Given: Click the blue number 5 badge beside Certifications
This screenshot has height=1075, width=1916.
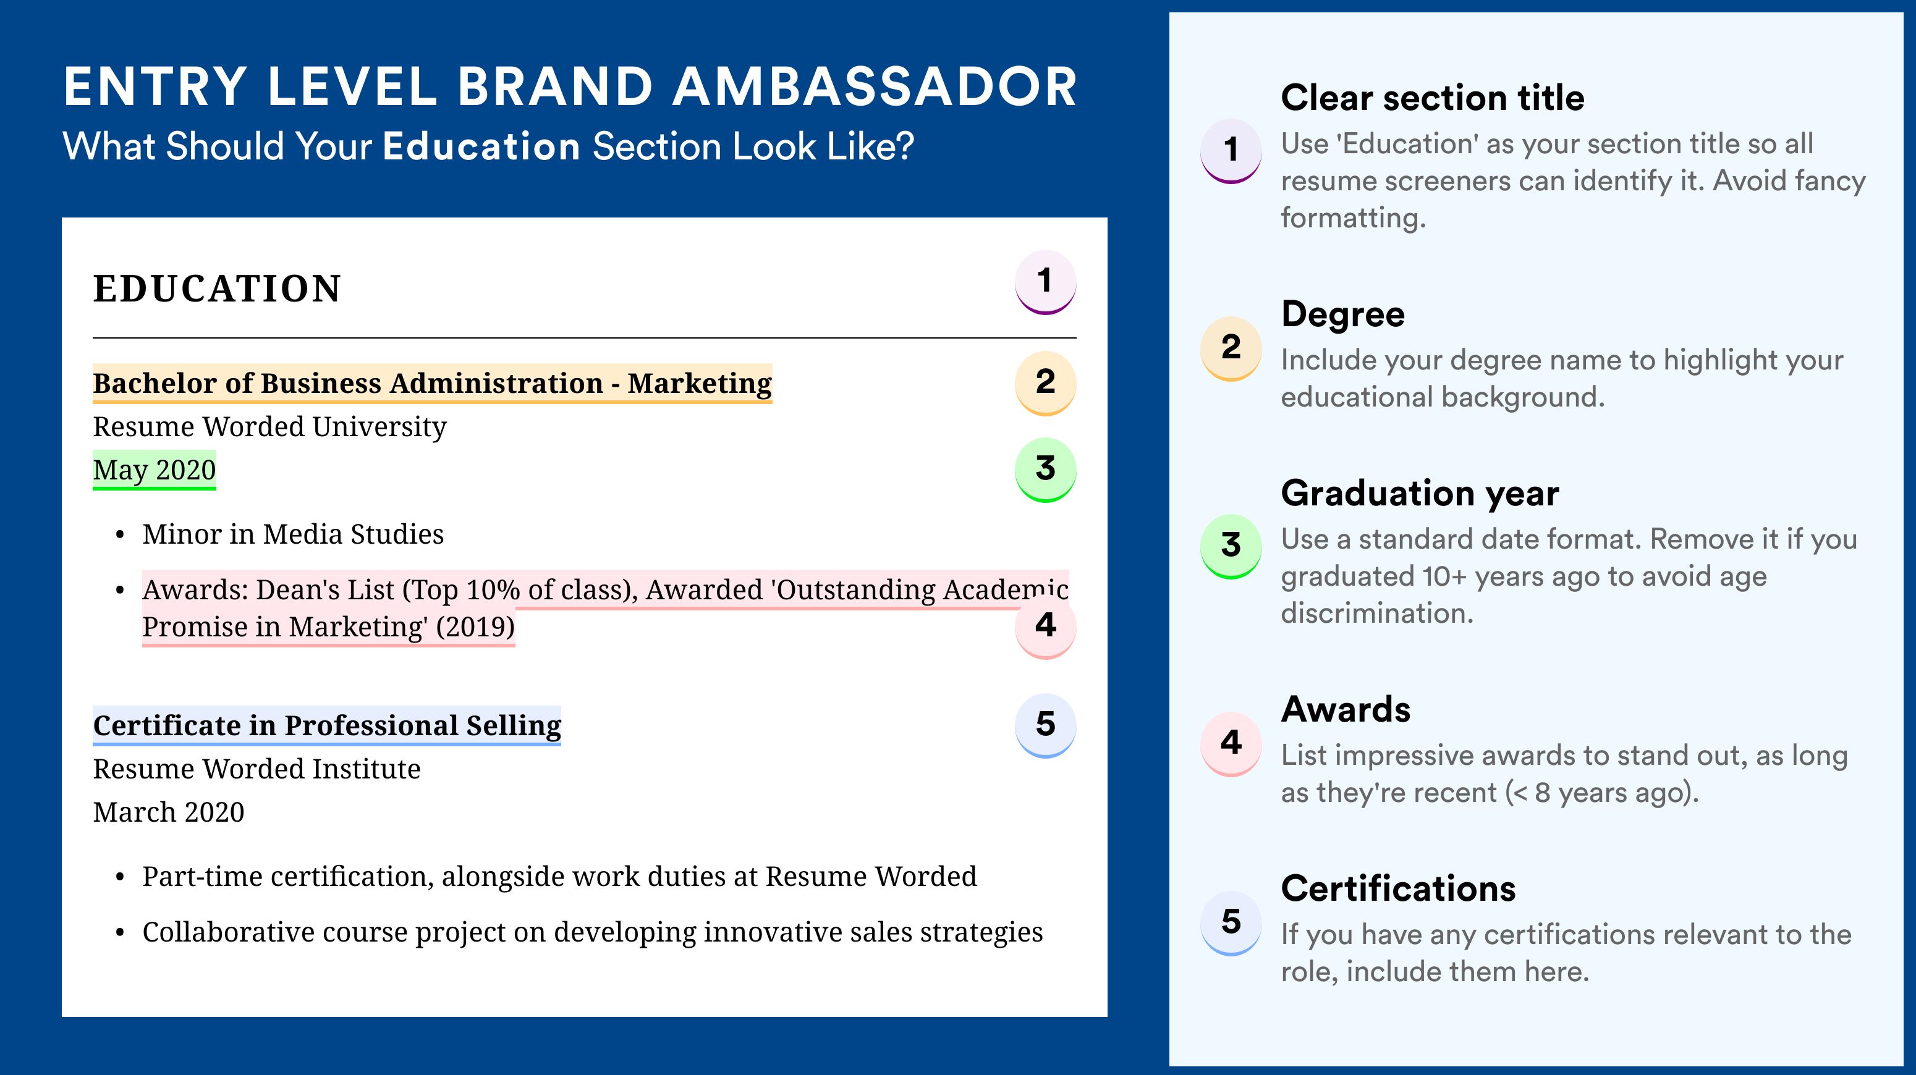Looking at the screenshot, I should pyautogui.click(x=1231, y=922).
